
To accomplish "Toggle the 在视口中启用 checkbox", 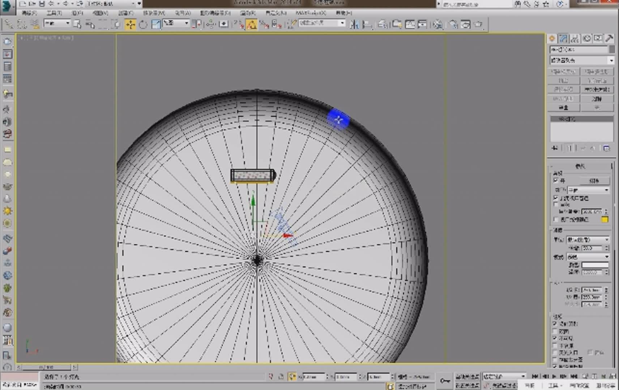I will point(556,198).
